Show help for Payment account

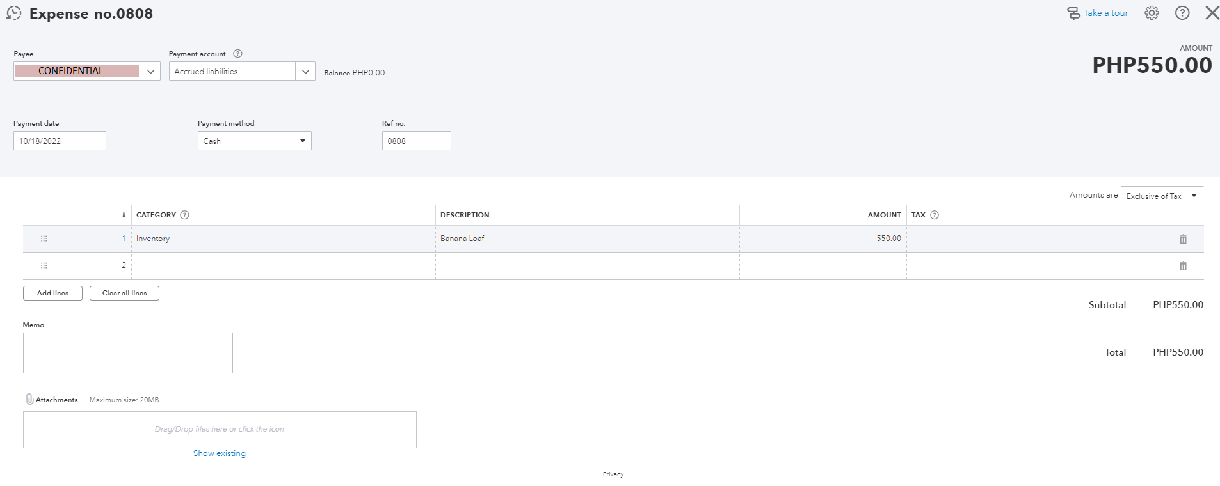pyautogui.click(x=237, y=54)
